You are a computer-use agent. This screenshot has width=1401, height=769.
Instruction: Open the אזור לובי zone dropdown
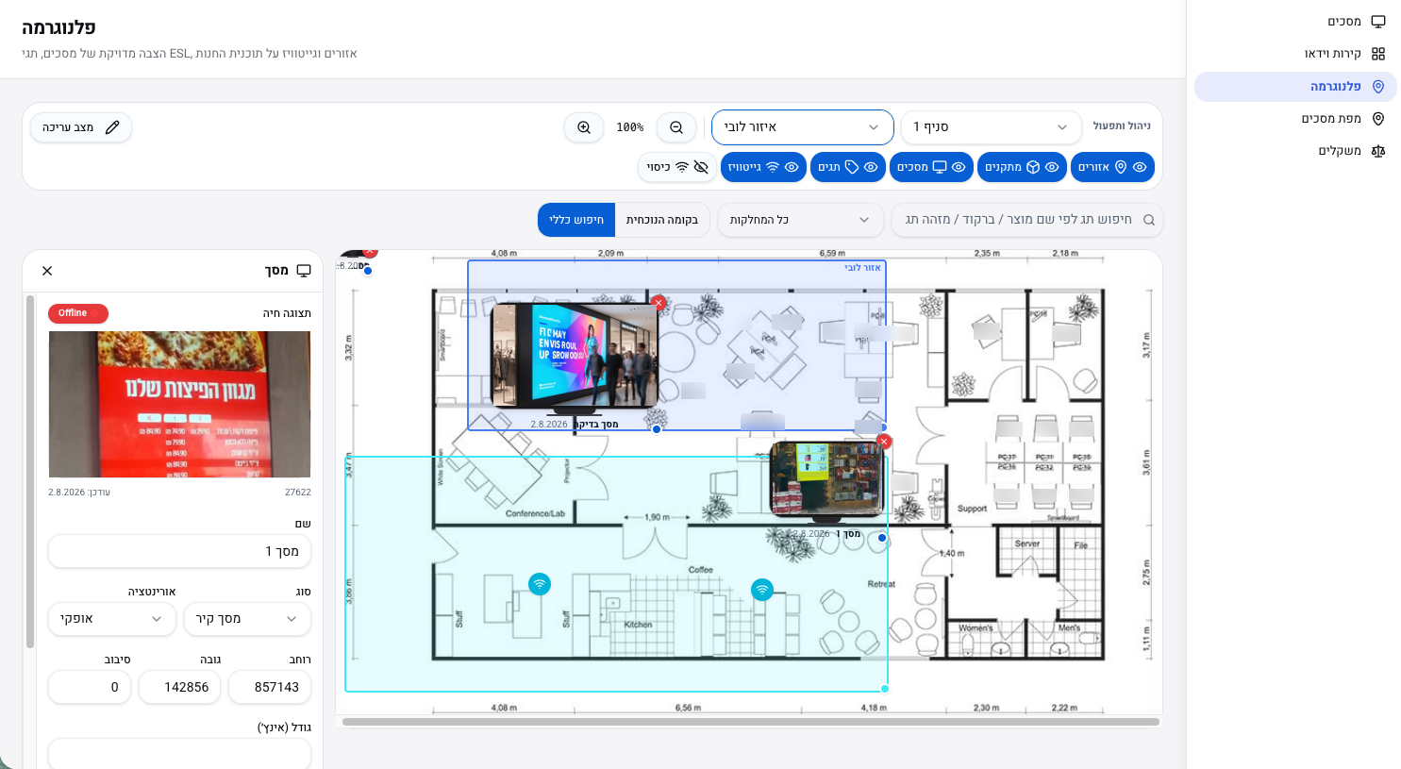[x=802, y=127]
